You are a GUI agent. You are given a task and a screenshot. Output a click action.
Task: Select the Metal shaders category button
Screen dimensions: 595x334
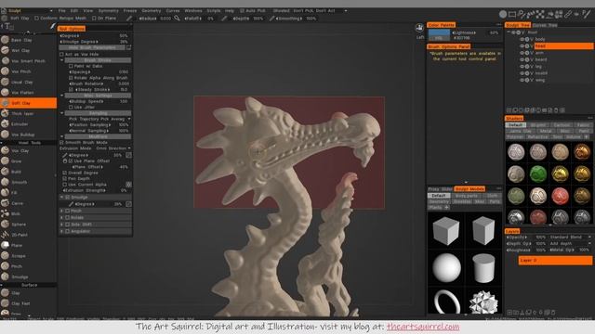(546, 131)
